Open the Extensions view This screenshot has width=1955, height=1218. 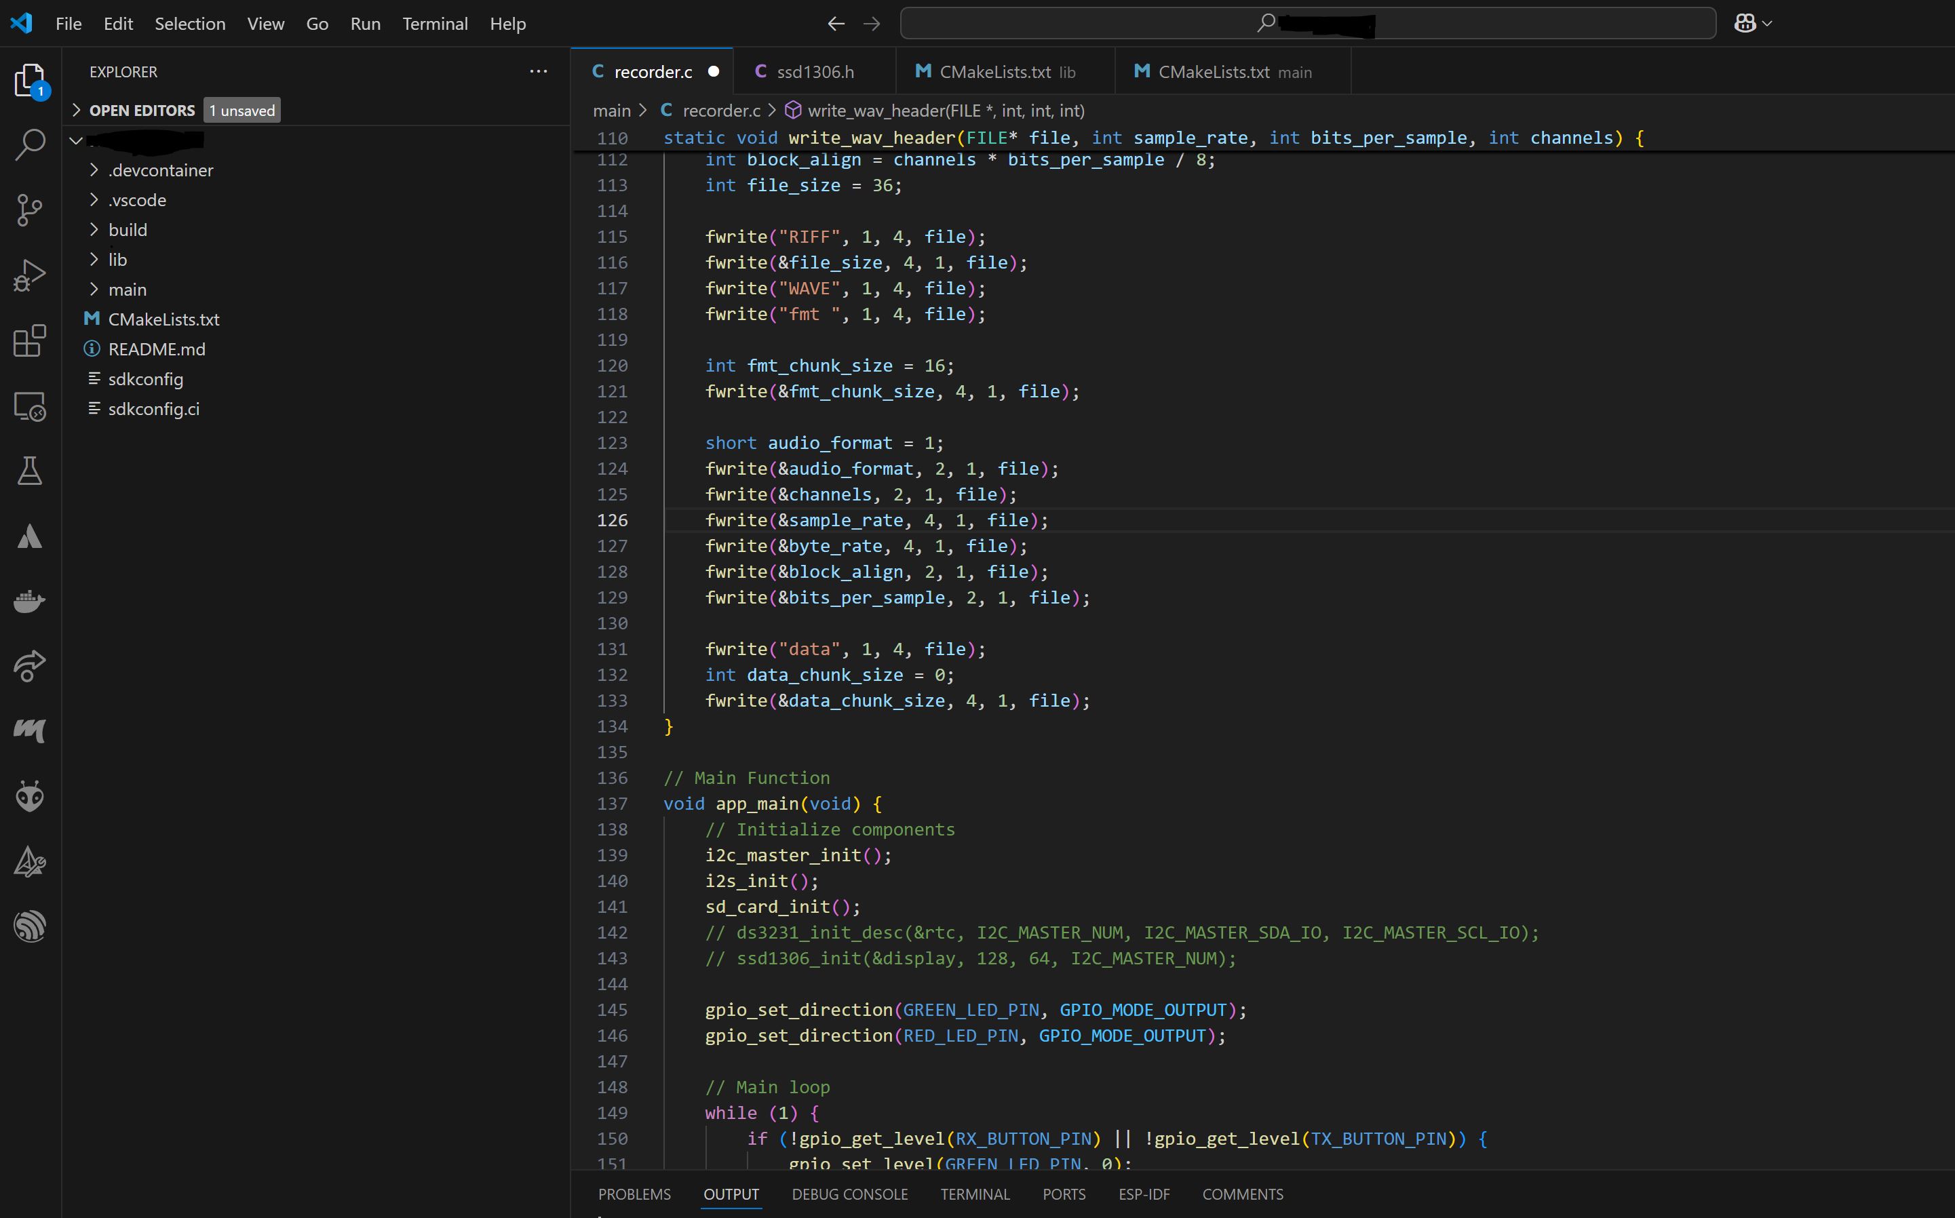point(30,340)
